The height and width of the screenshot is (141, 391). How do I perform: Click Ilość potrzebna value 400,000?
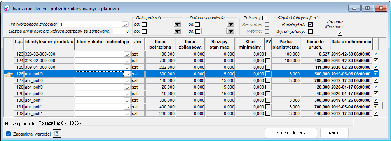160,107
